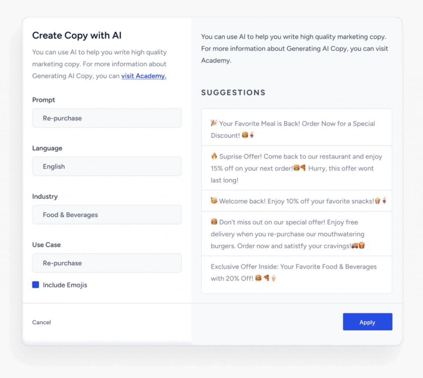
Task: Click the fire emoji in the 15% off suggestion
Action: click(214, 156)
